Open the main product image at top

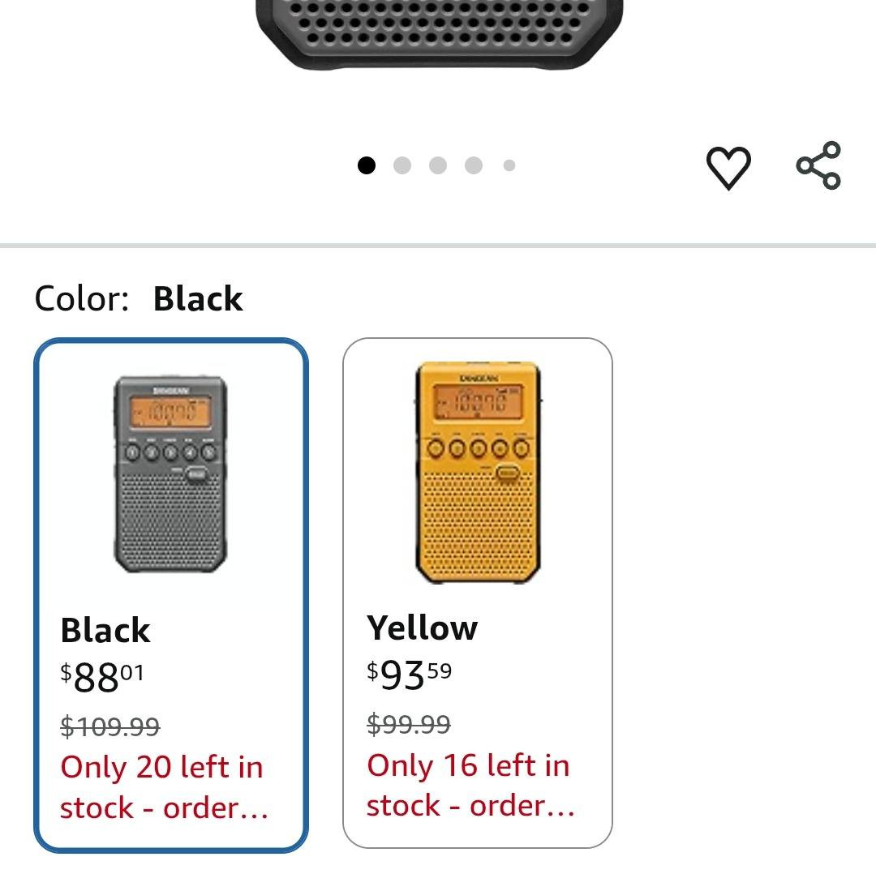[439, 32]
